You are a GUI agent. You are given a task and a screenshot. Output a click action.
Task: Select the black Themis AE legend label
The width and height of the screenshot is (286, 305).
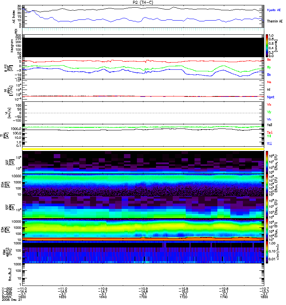[x=275, y=21]
